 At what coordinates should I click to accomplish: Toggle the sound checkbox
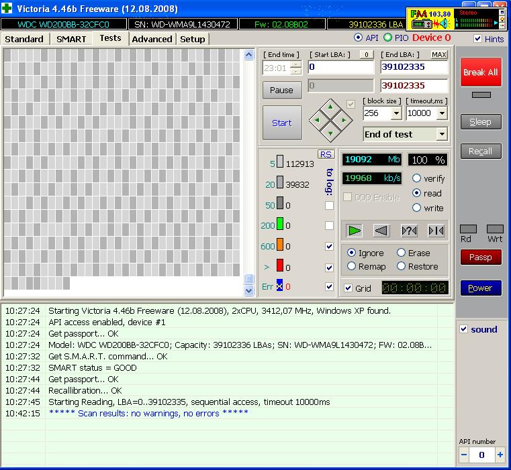pyautogui.click(x=463, y=329)
